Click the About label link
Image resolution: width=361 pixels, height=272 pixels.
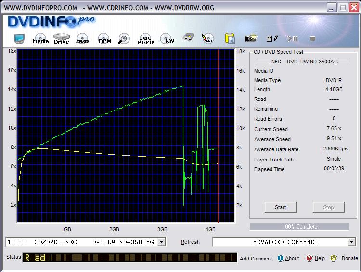click(x=292, y=258)
